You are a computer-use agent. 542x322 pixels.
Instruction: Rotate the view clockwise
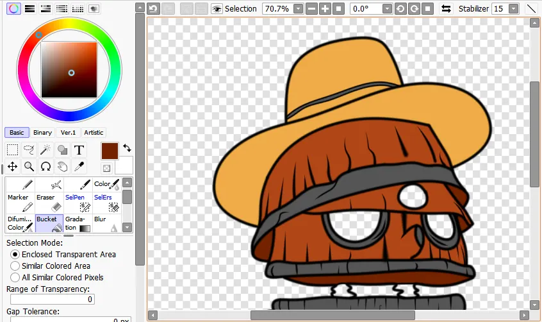coord(414,8)
